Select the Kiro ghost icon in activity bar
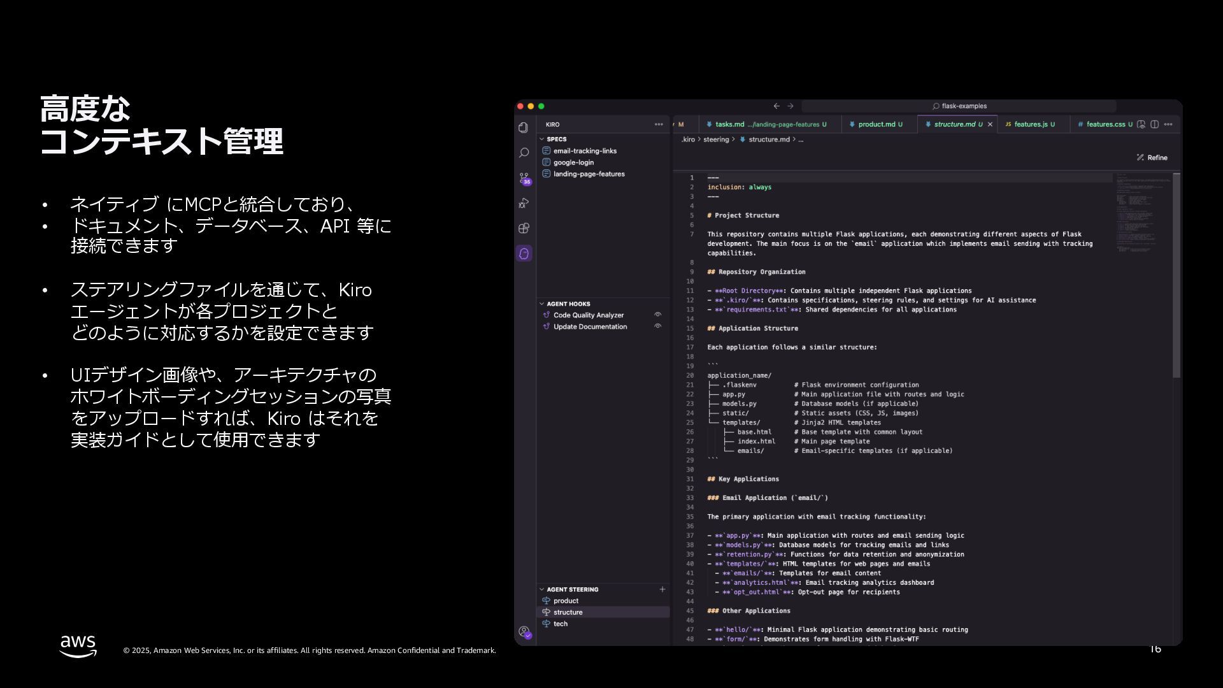 tap(524, 254)
